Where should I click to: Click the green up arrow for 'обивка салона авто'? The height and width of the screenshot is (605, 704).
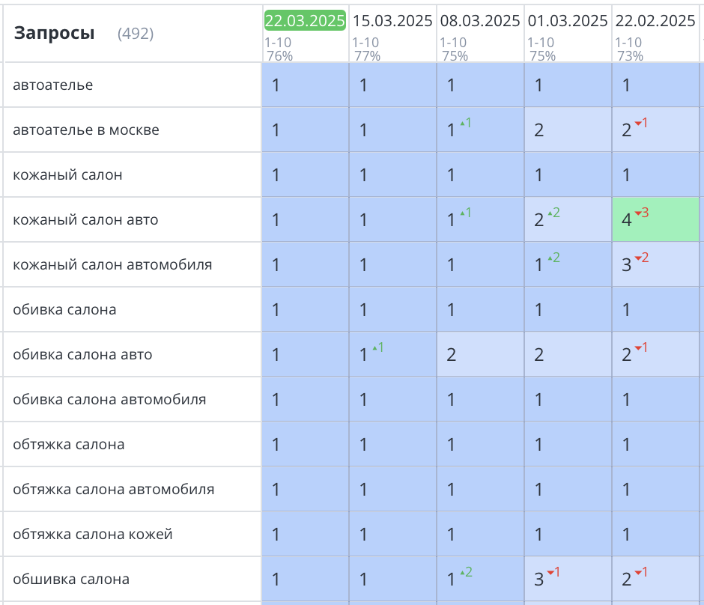point(374,347)
